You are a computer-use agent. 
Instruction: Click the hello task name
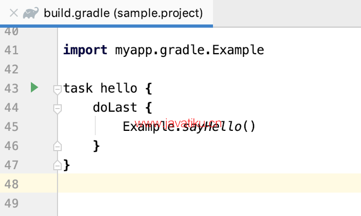pyautogui.click(x=119, y=88)
